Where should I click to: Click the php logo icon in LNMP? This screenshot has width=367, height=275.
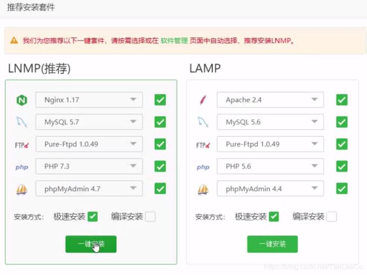coord(22,167)
